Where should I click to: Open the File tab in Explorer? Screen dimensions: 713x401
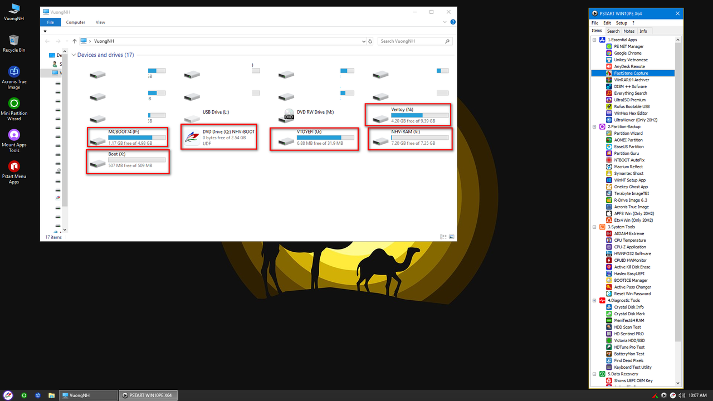51,22
